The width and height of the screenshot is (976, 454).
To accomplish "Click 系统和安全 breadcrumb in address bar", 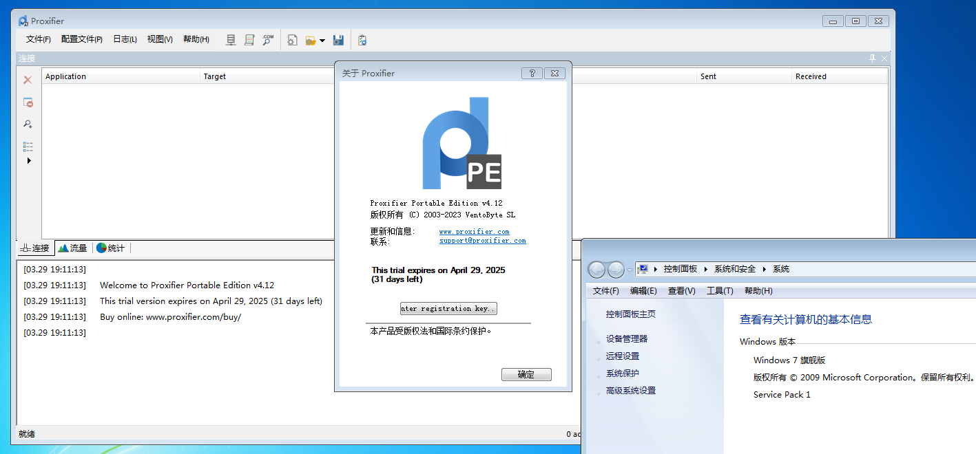I will pos(735,269).
